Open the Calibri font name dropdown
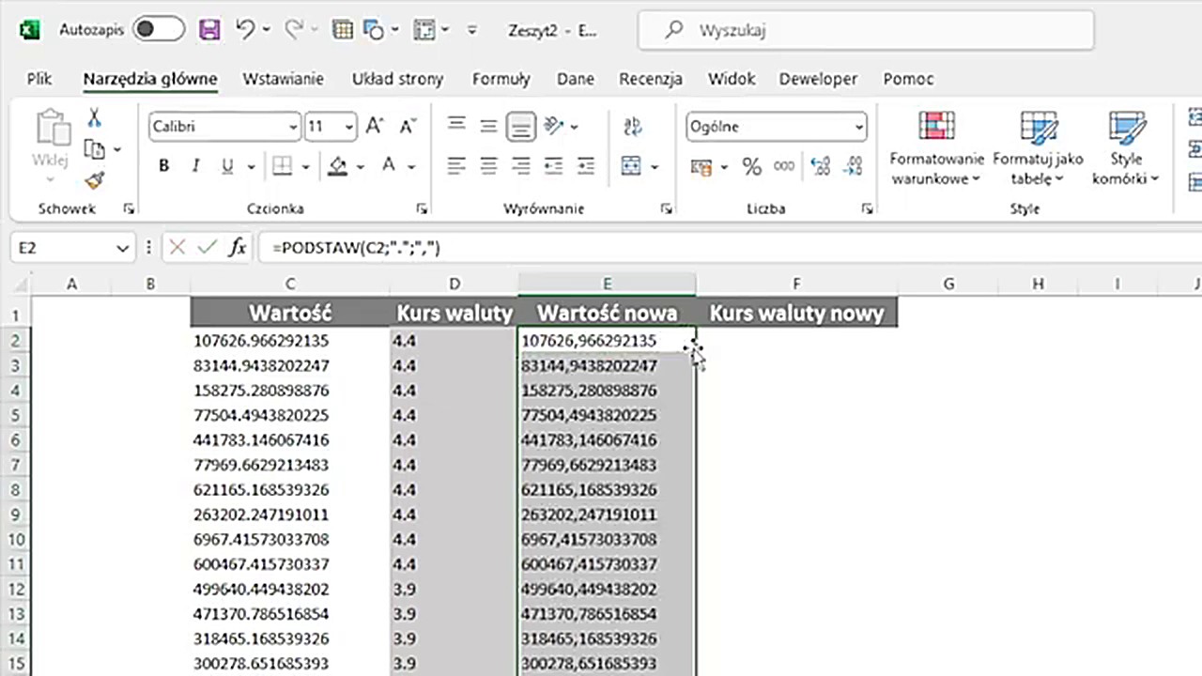Screen dimensions: 1202x676 pyautogui.click(x=293, y=127)
